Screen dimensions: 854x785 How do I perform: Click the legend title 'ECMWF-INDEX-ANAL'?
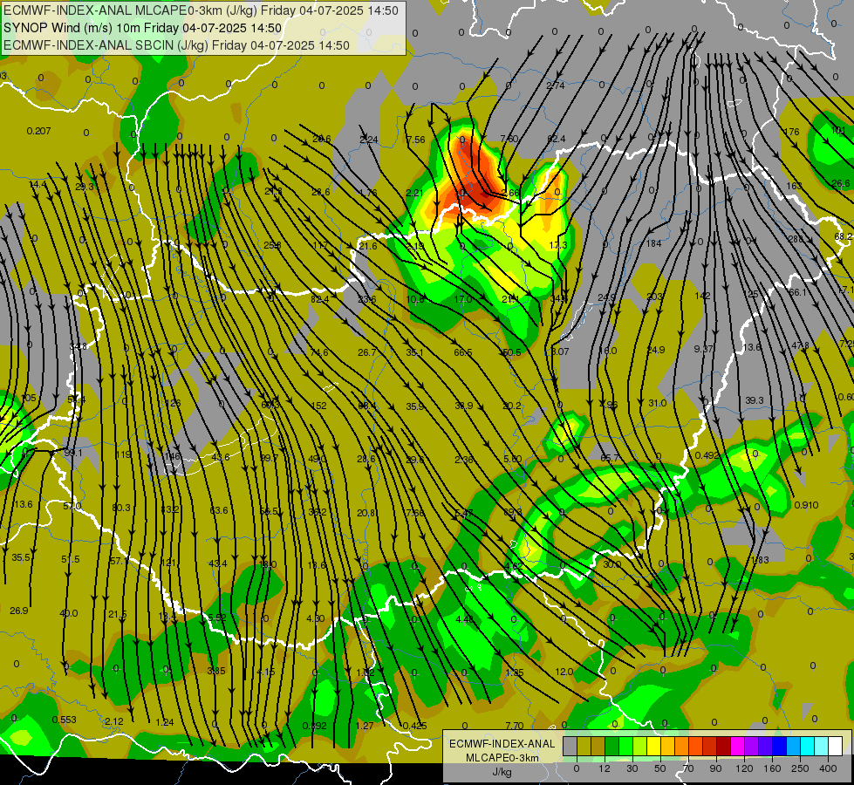[x=502, y=744]
